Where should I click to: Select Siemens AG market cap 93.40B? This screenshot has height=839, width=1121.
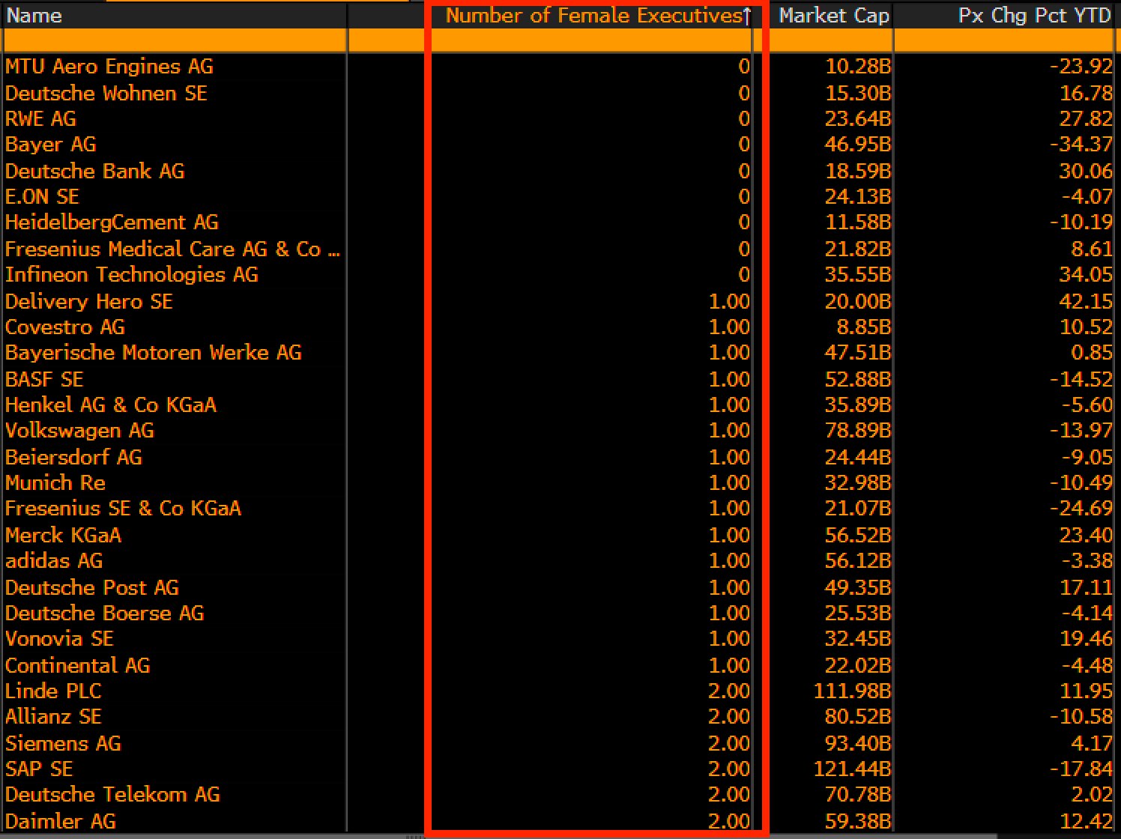tap(857, 744)
